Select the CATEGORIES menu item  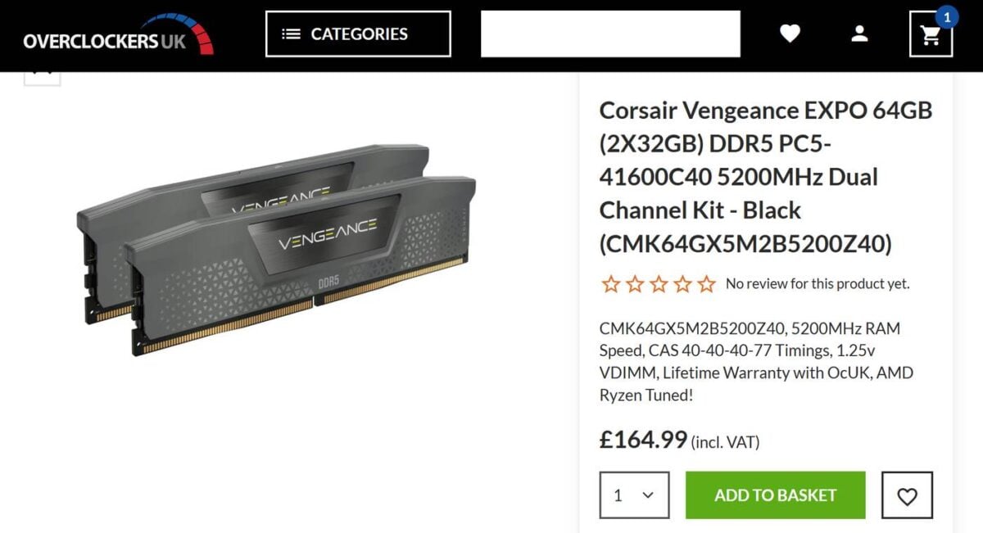358,34
